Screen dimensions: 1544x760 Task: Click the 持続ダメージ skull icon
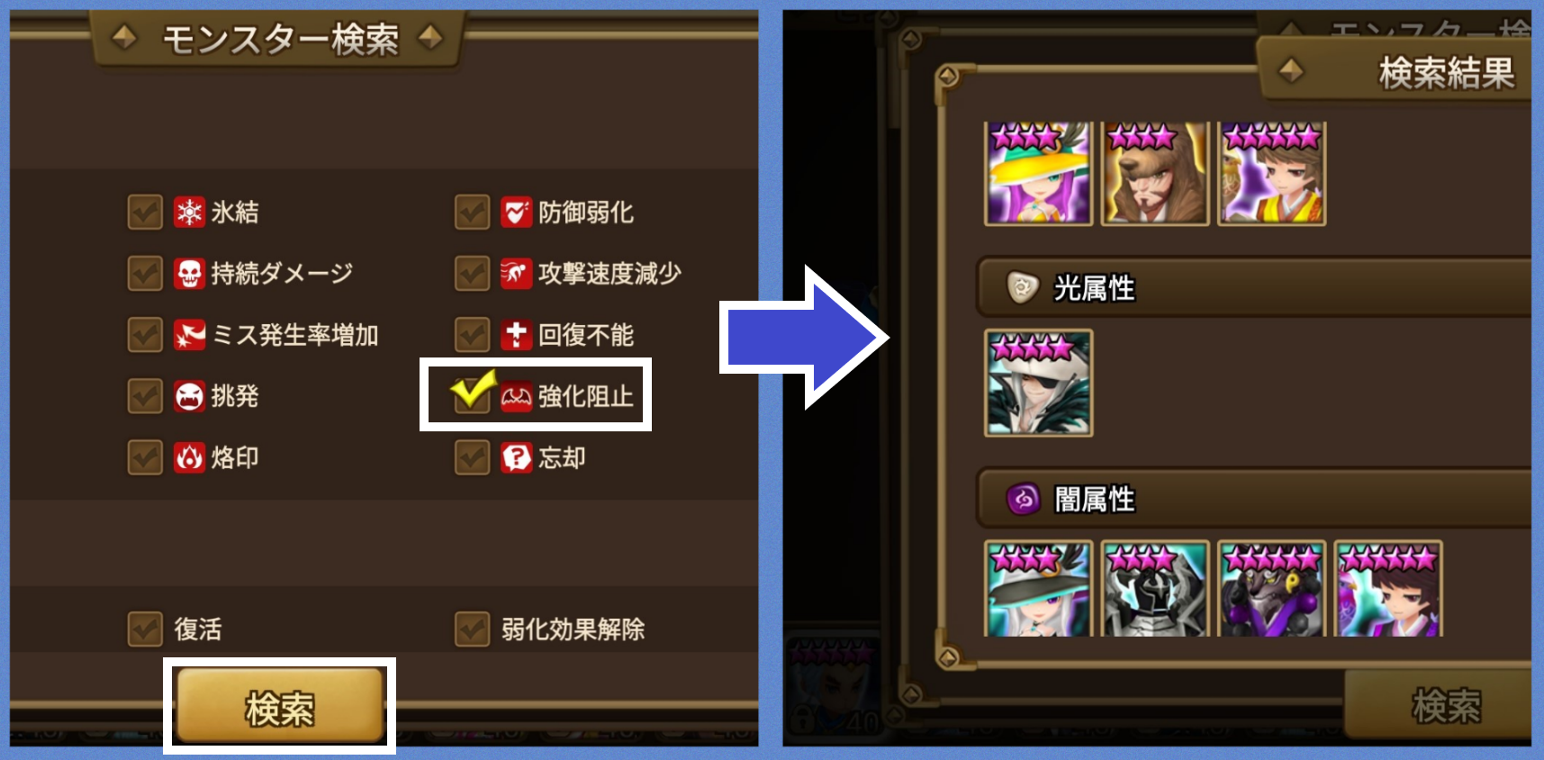coord(189,274)
